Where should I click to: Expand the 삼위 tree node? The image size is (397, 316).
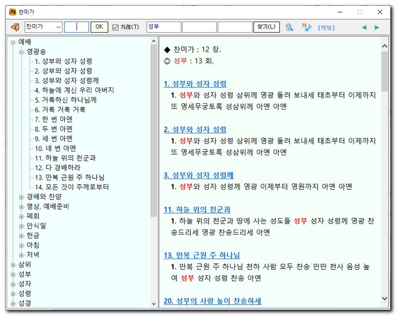(13, 264)
